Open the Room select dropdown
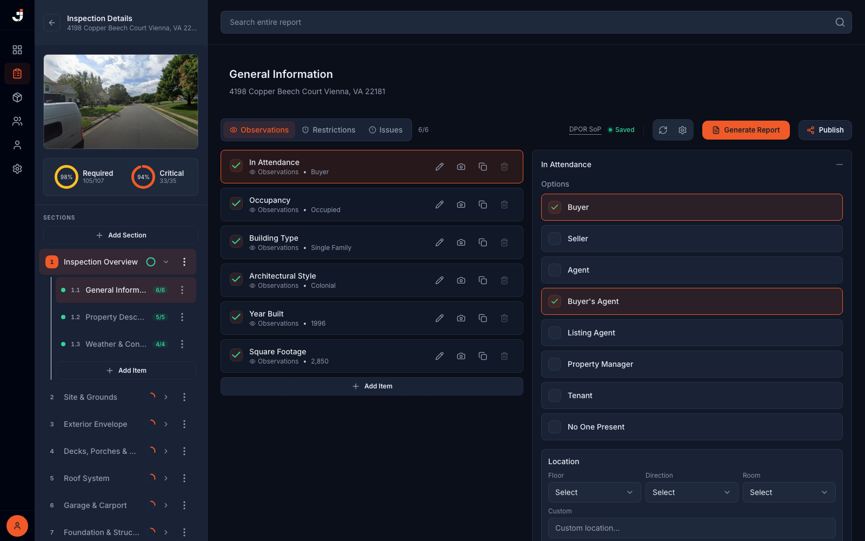This screenshot has width=865, height=541. [x=789, y=492]
